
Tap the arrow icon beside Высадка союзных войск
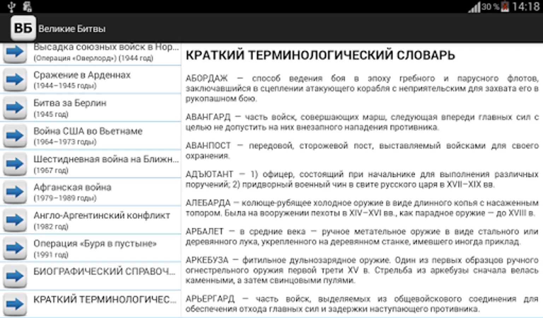(15, 52)
